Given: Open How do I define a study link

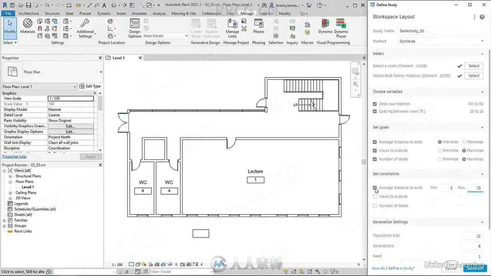Looking at the screenshot, I should click(393, 268).
